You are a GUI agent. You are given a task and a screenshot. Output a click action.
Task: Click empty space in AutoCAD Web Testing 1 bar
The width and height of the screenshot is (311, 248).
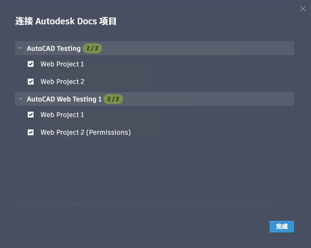pyautogui.click(x=209, y=99)
